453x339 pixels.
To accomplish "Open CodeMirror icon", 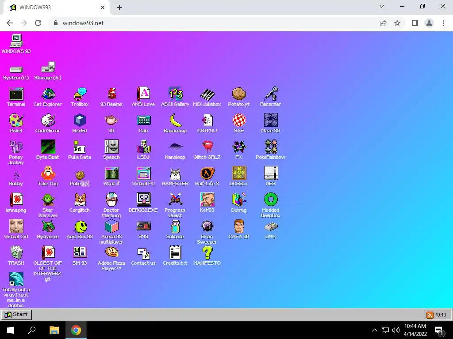I will coord(48,120).
